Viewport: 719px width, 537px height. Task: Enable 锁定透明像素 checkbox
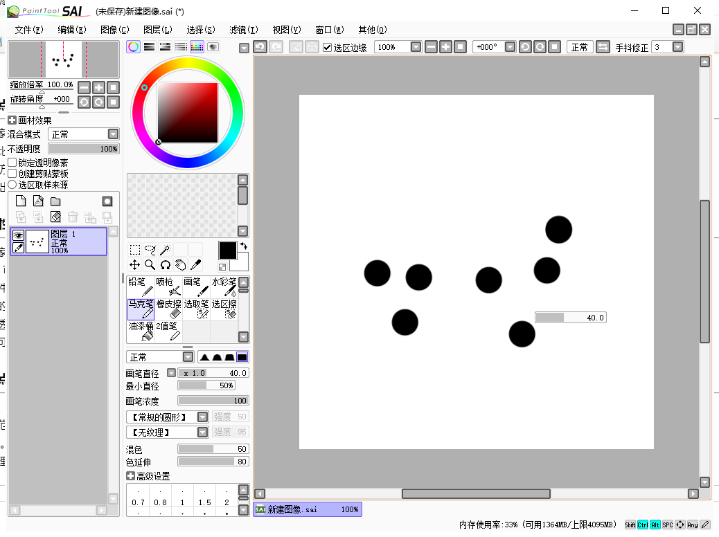click(x=12, y=163)
